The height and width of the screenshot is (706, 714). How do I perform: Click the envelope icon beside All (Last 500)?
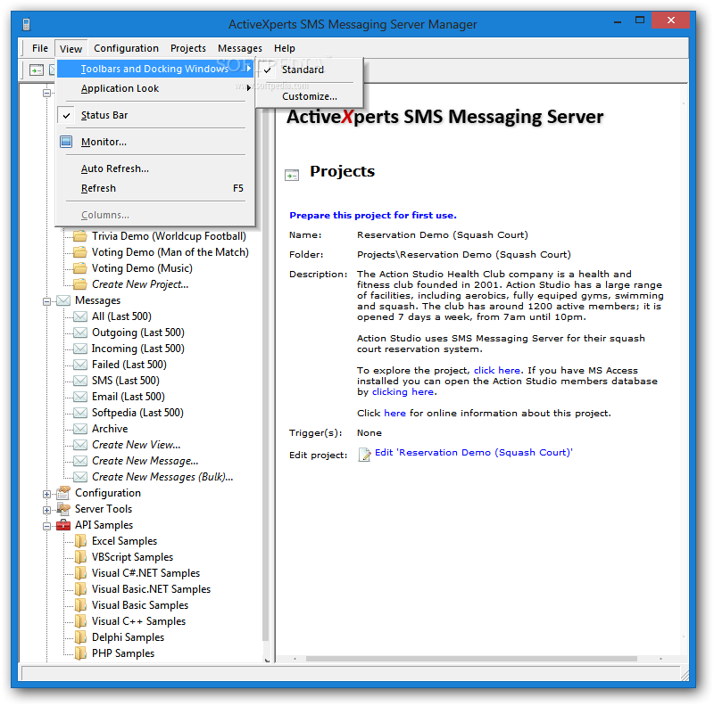(x=80, y=316)
